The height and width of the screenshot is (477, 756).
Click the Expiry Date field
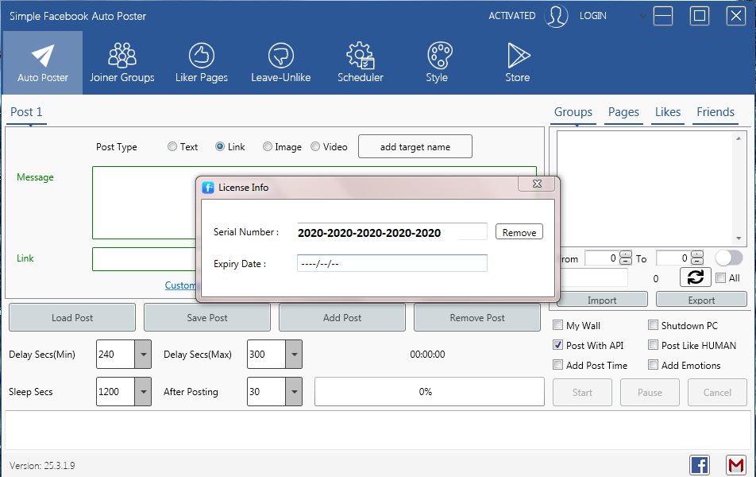pos(392,263)
